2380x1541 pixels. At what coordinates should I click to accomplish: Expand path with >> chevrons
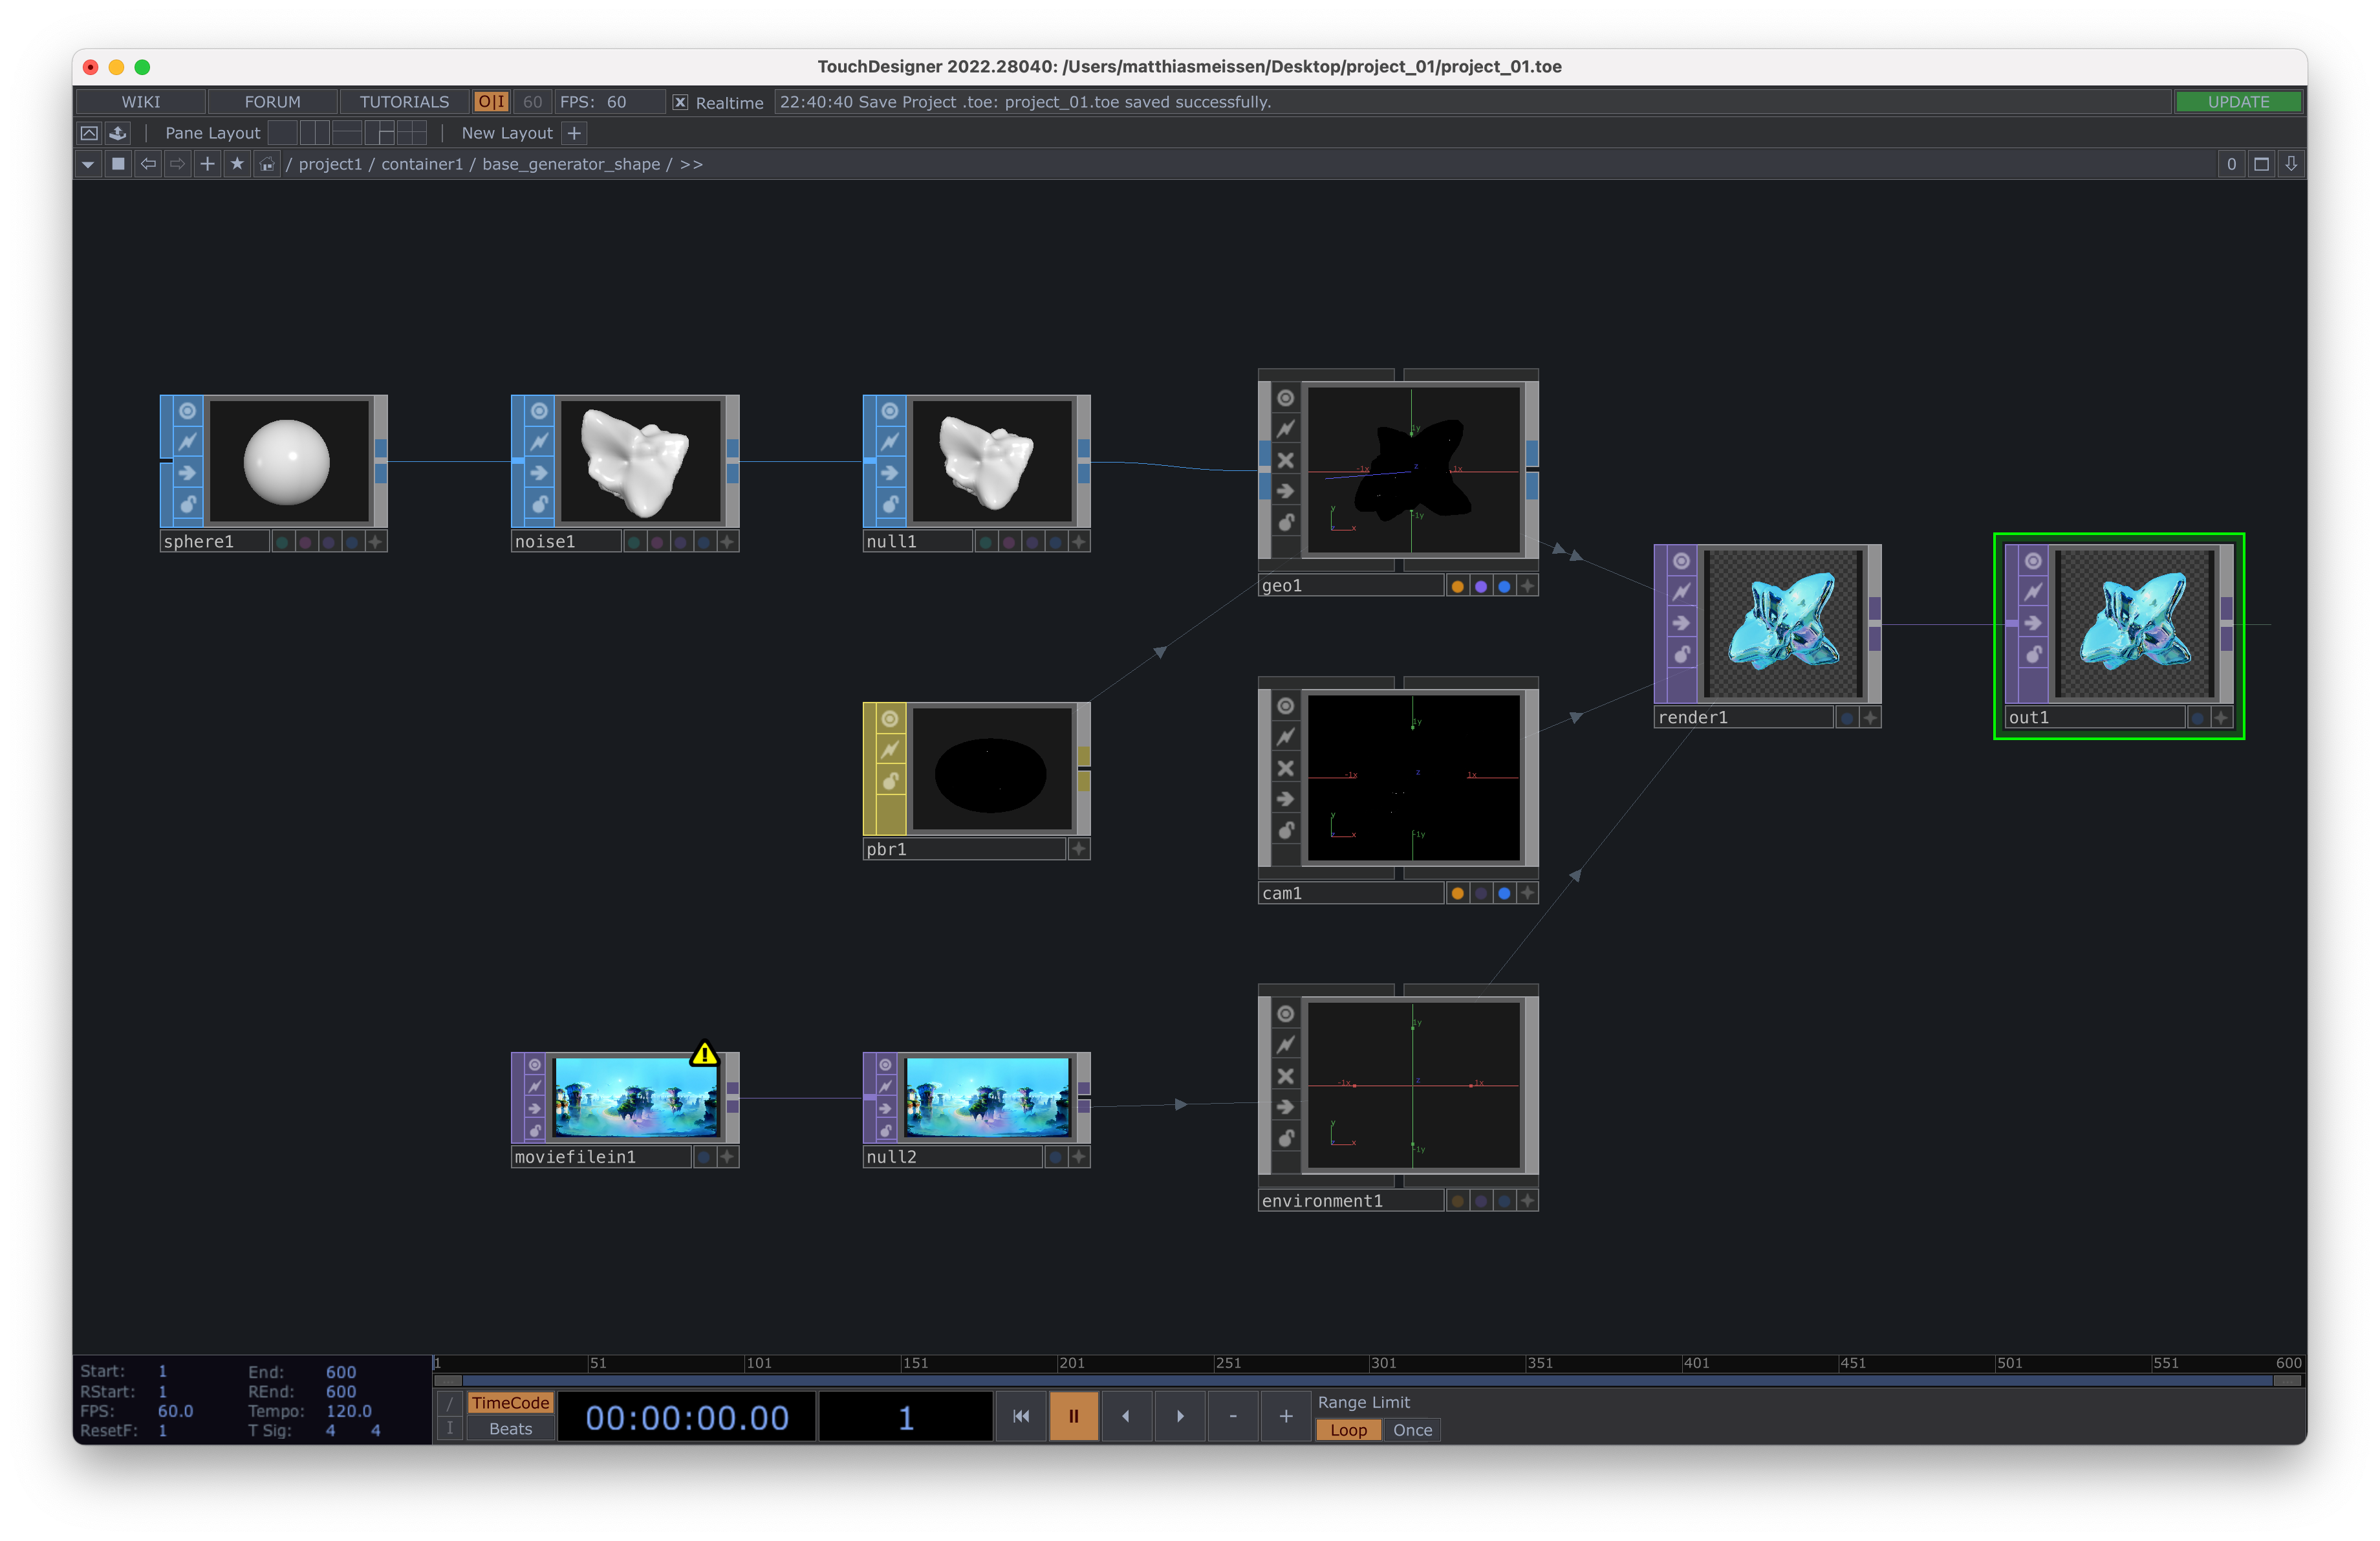click(691, 164)
